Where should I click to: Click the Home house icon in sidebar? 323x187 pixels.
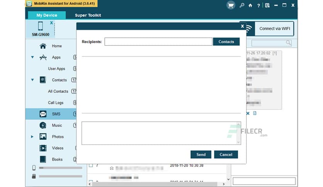click(x=43, y=46)
